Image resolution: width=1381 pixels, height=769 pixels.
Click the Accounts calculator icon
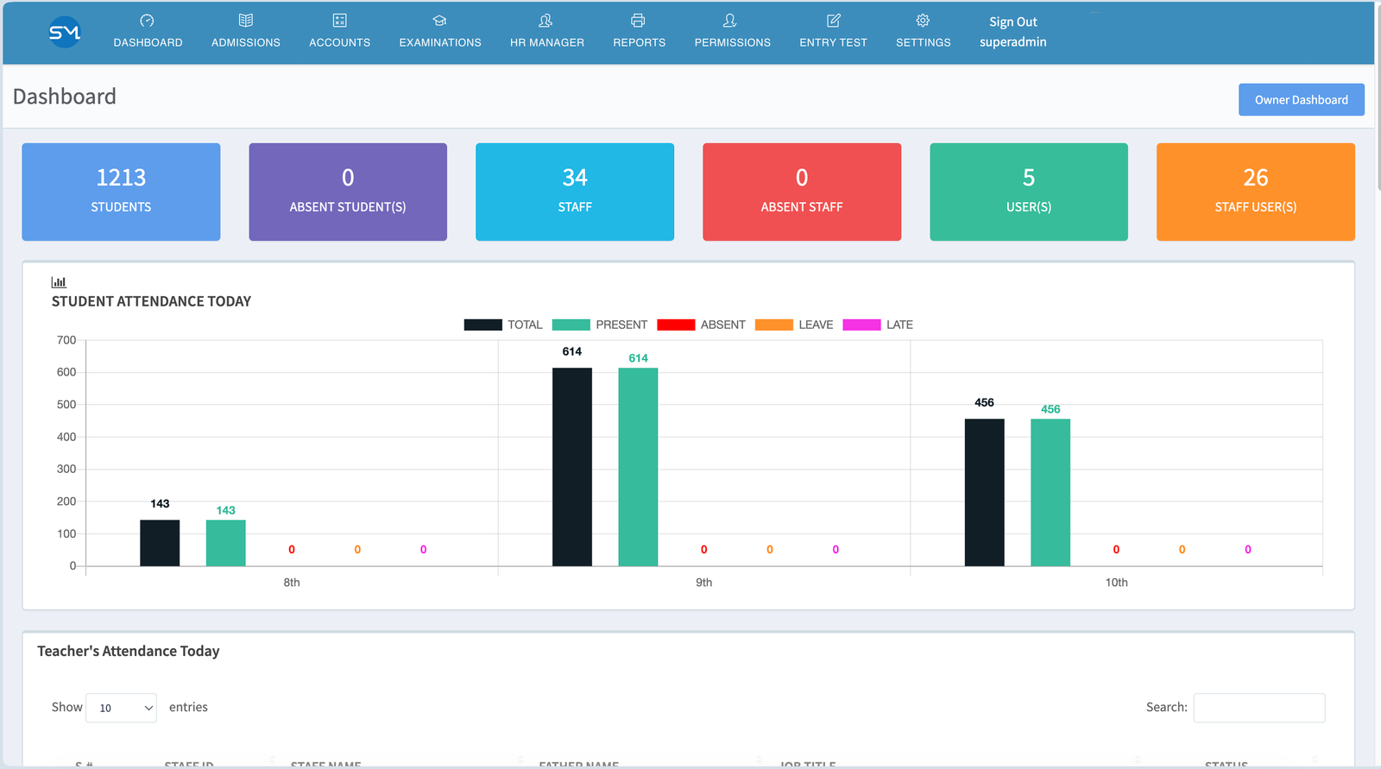pyautogui.click(x=340, y=21)
